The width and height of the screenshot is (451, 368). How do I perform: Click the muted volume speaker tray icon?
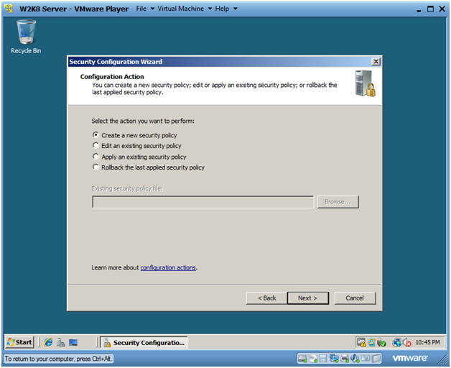[407, 342]
